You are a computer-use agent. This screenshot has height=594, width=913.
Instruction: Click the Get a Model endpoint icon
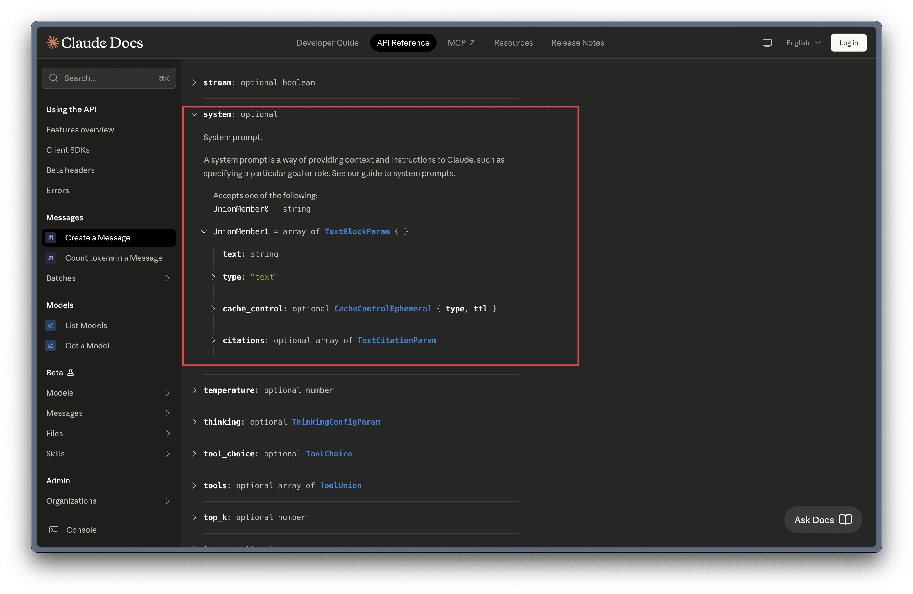(x=51, y=346)
